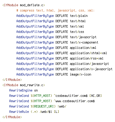
Task: Click the [NC,OR] flags
Action: 95,96
